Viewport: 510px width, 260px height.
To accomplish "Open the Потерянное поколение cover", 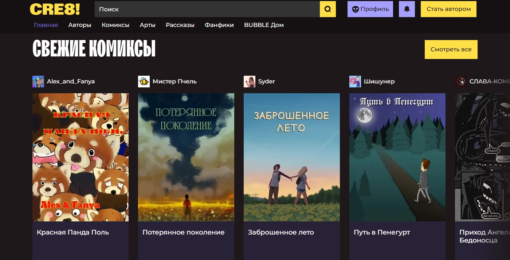I will click(186, 157).
